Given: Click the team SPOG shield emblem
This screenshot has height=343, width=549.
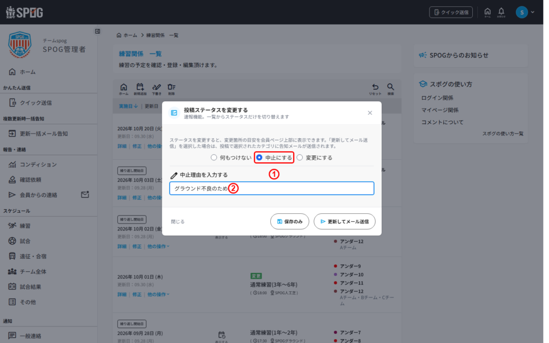Looking at the screenshot, I should 20,44.
